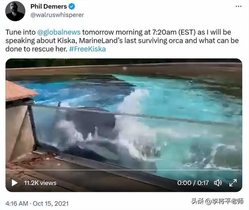Follow the @globalnews mention link
The height and width of the screenshot is (210, 249).
(59, 32)
